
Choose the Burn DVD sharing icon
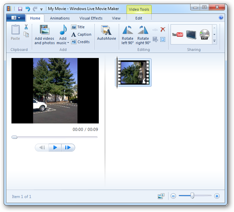pos(204,35)
